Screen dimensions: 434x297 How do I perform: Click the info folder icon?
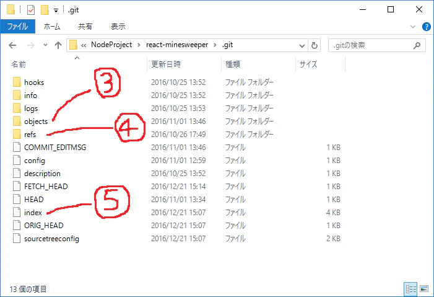tap(17, 95)
